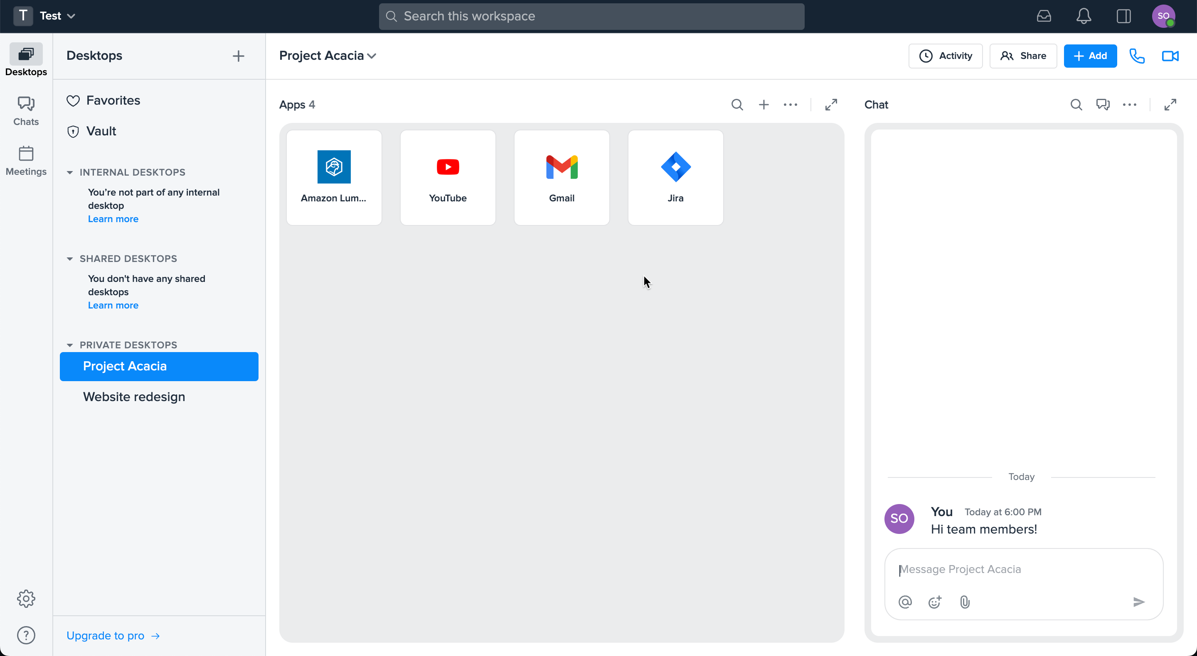The width and height of the screenshot is (1197, 656).
Task: Search within Chat panel
Action: click(x=1076, y=105)
